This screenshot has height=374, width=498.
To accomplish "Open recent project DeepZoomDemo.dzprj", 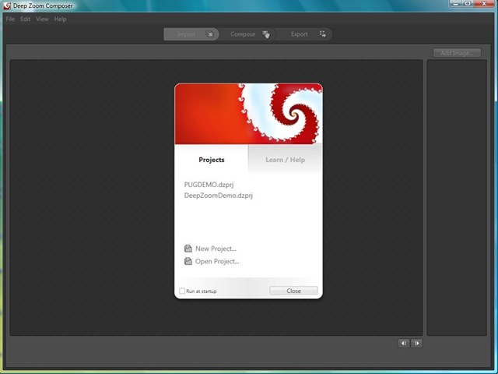I will 219,196.
